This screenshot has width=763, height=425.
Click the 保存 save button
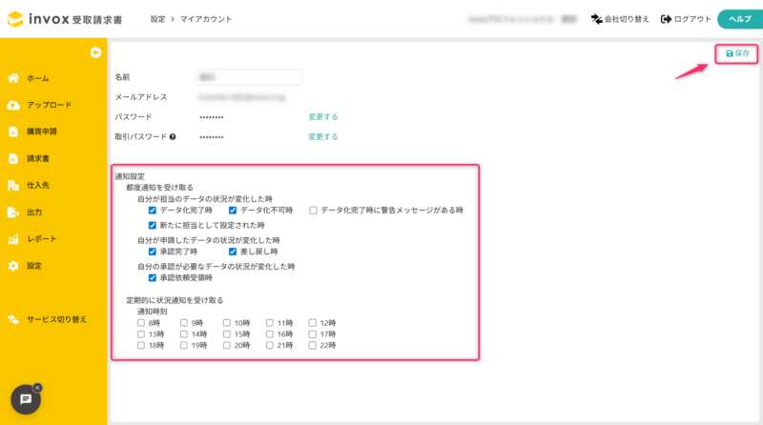tap(736, 53)
